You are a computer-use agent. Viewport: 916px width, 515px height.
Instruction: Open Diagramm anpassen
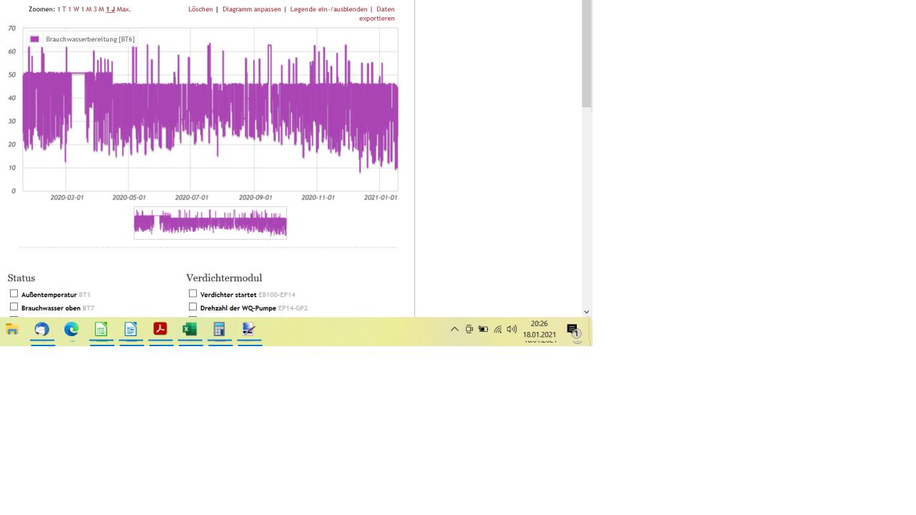251,9
